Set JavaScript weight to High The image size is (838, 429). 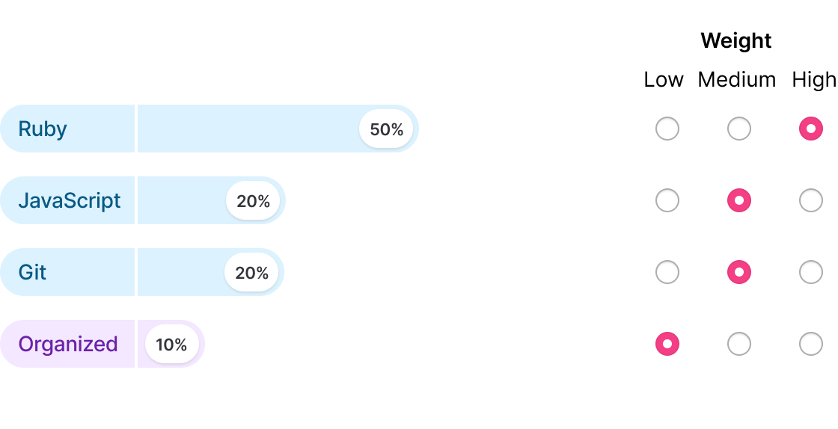click(810, 200)
